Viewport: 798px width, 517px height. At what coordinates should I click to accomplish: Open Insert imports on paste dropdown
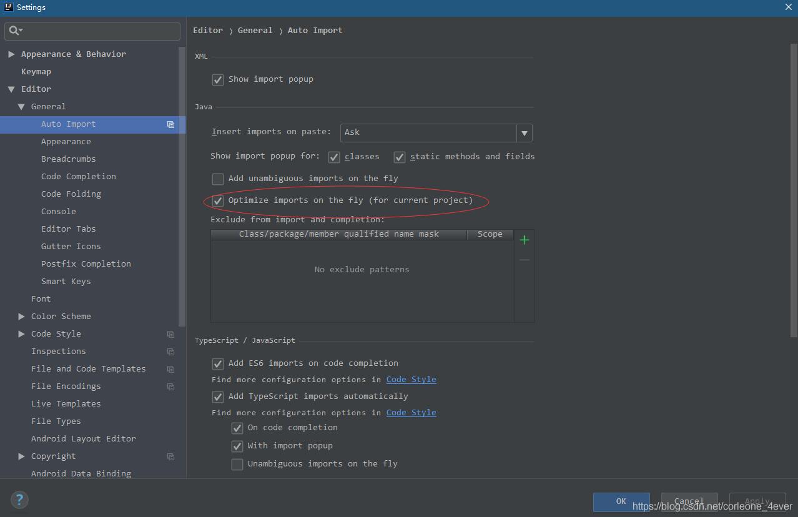(524, 132)
